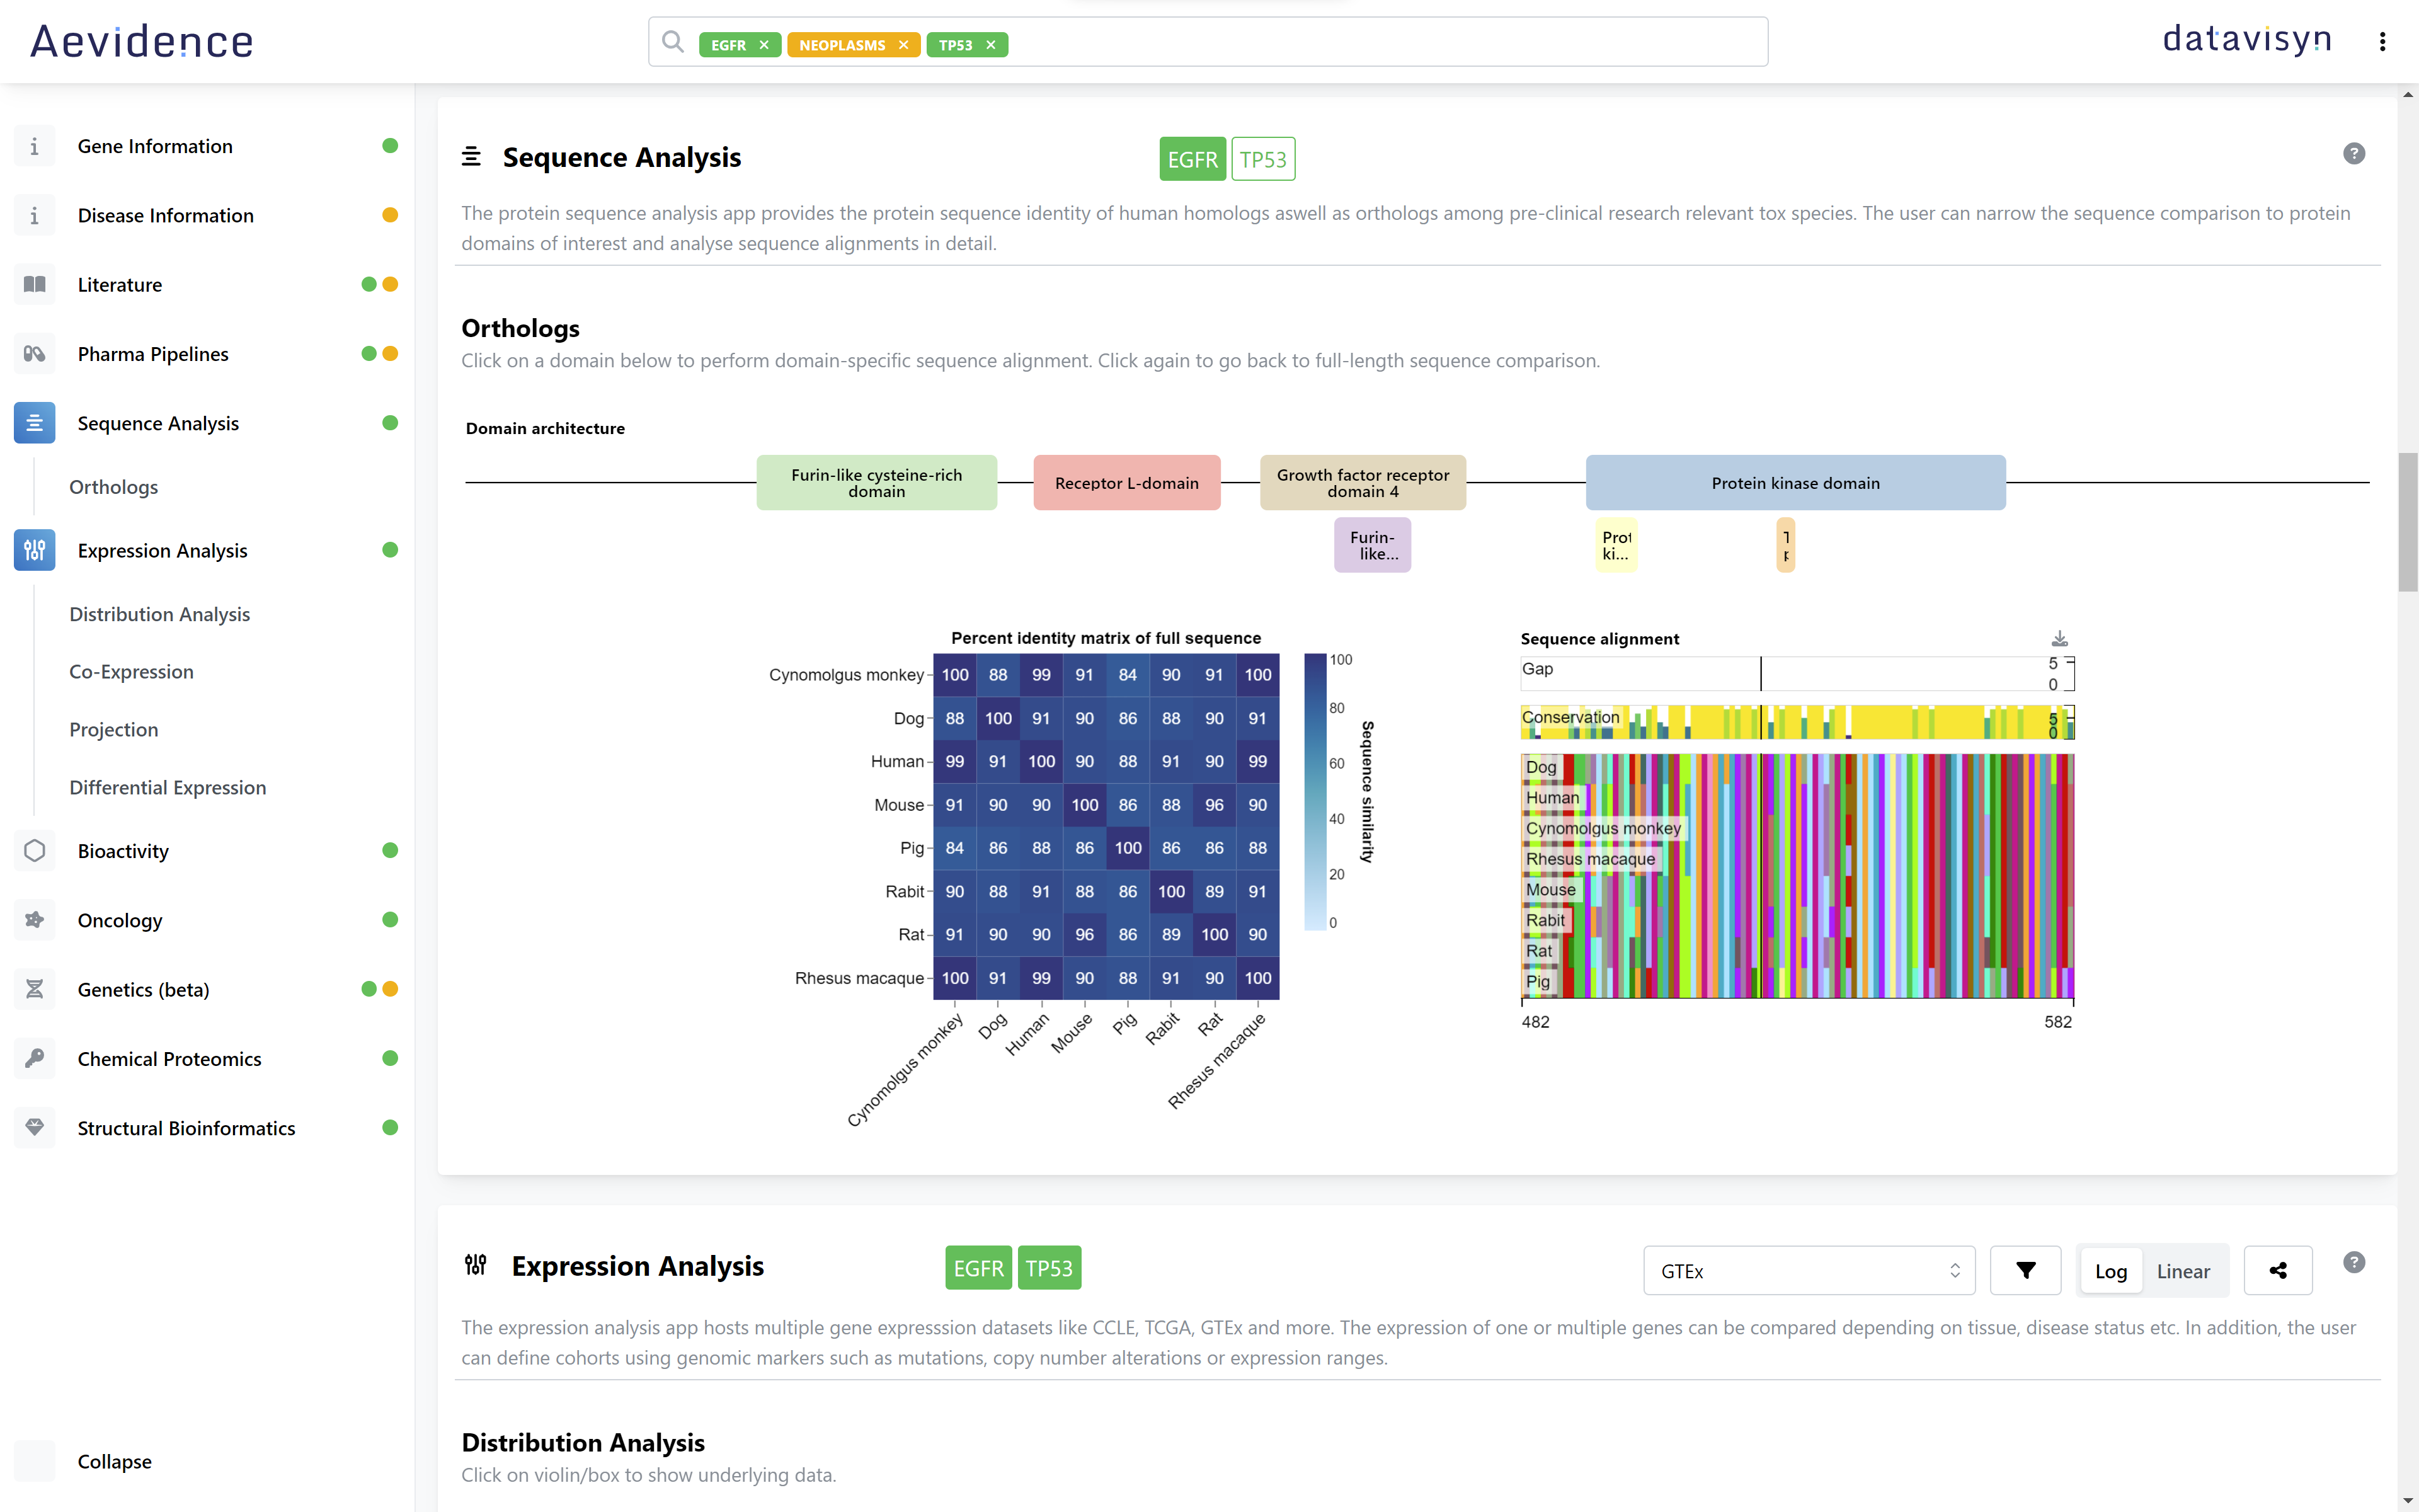Collapse the sidebar navigation

(x=114, y=1461)
